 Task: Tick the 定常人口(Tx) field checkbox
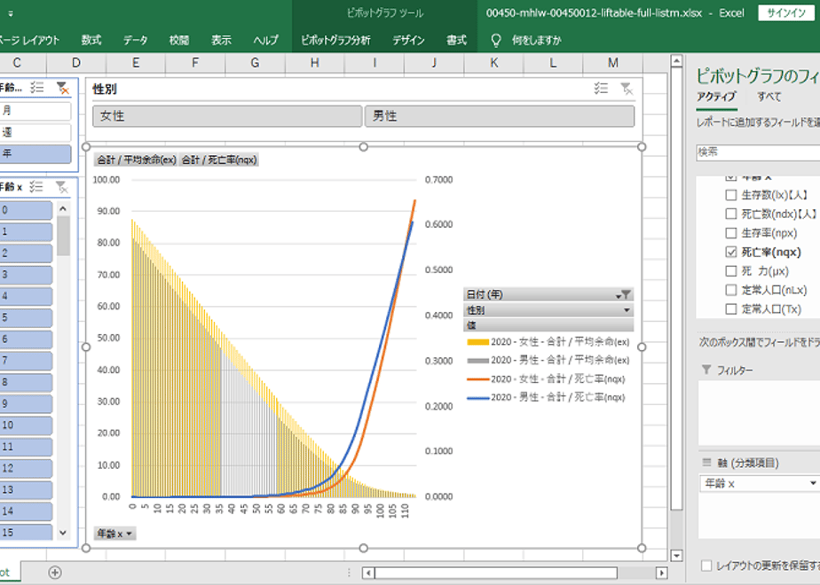point(731,308)
